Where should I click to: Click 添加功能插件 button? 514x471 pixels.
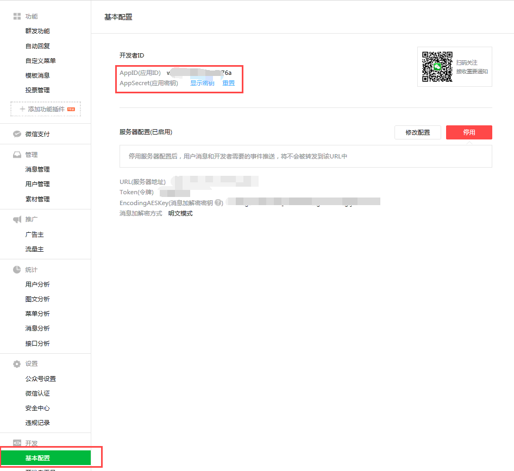click(x=46, y=109)
